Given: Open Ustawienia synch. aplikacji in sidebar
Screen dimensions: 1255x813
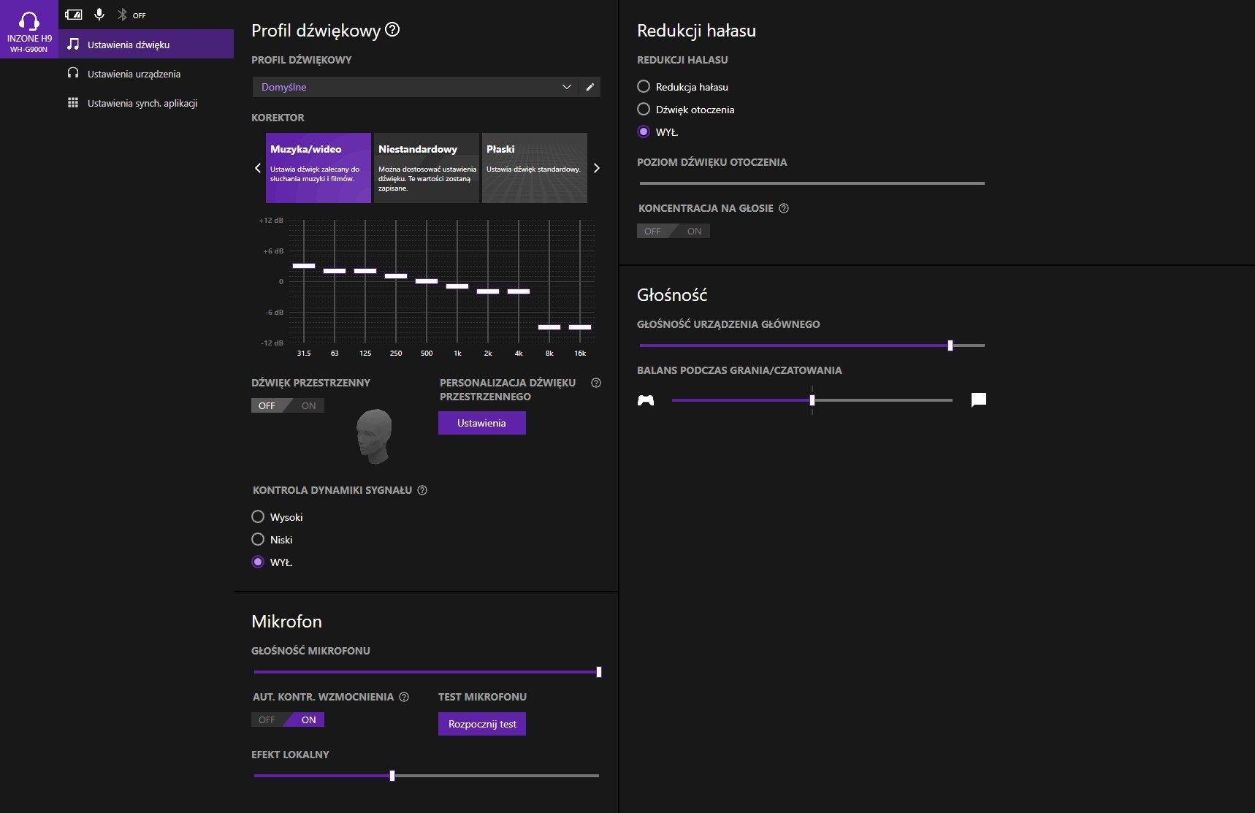Looking at the screenshot, I should tap(142, 103).
